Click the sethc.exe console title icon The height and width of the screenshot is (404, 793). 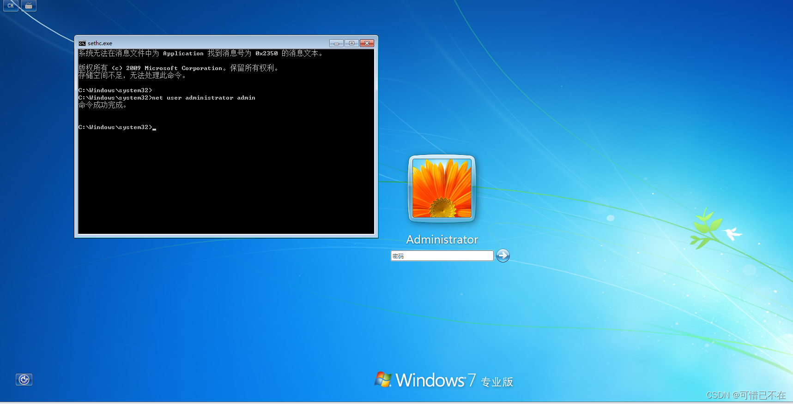(x=82, y=43)
